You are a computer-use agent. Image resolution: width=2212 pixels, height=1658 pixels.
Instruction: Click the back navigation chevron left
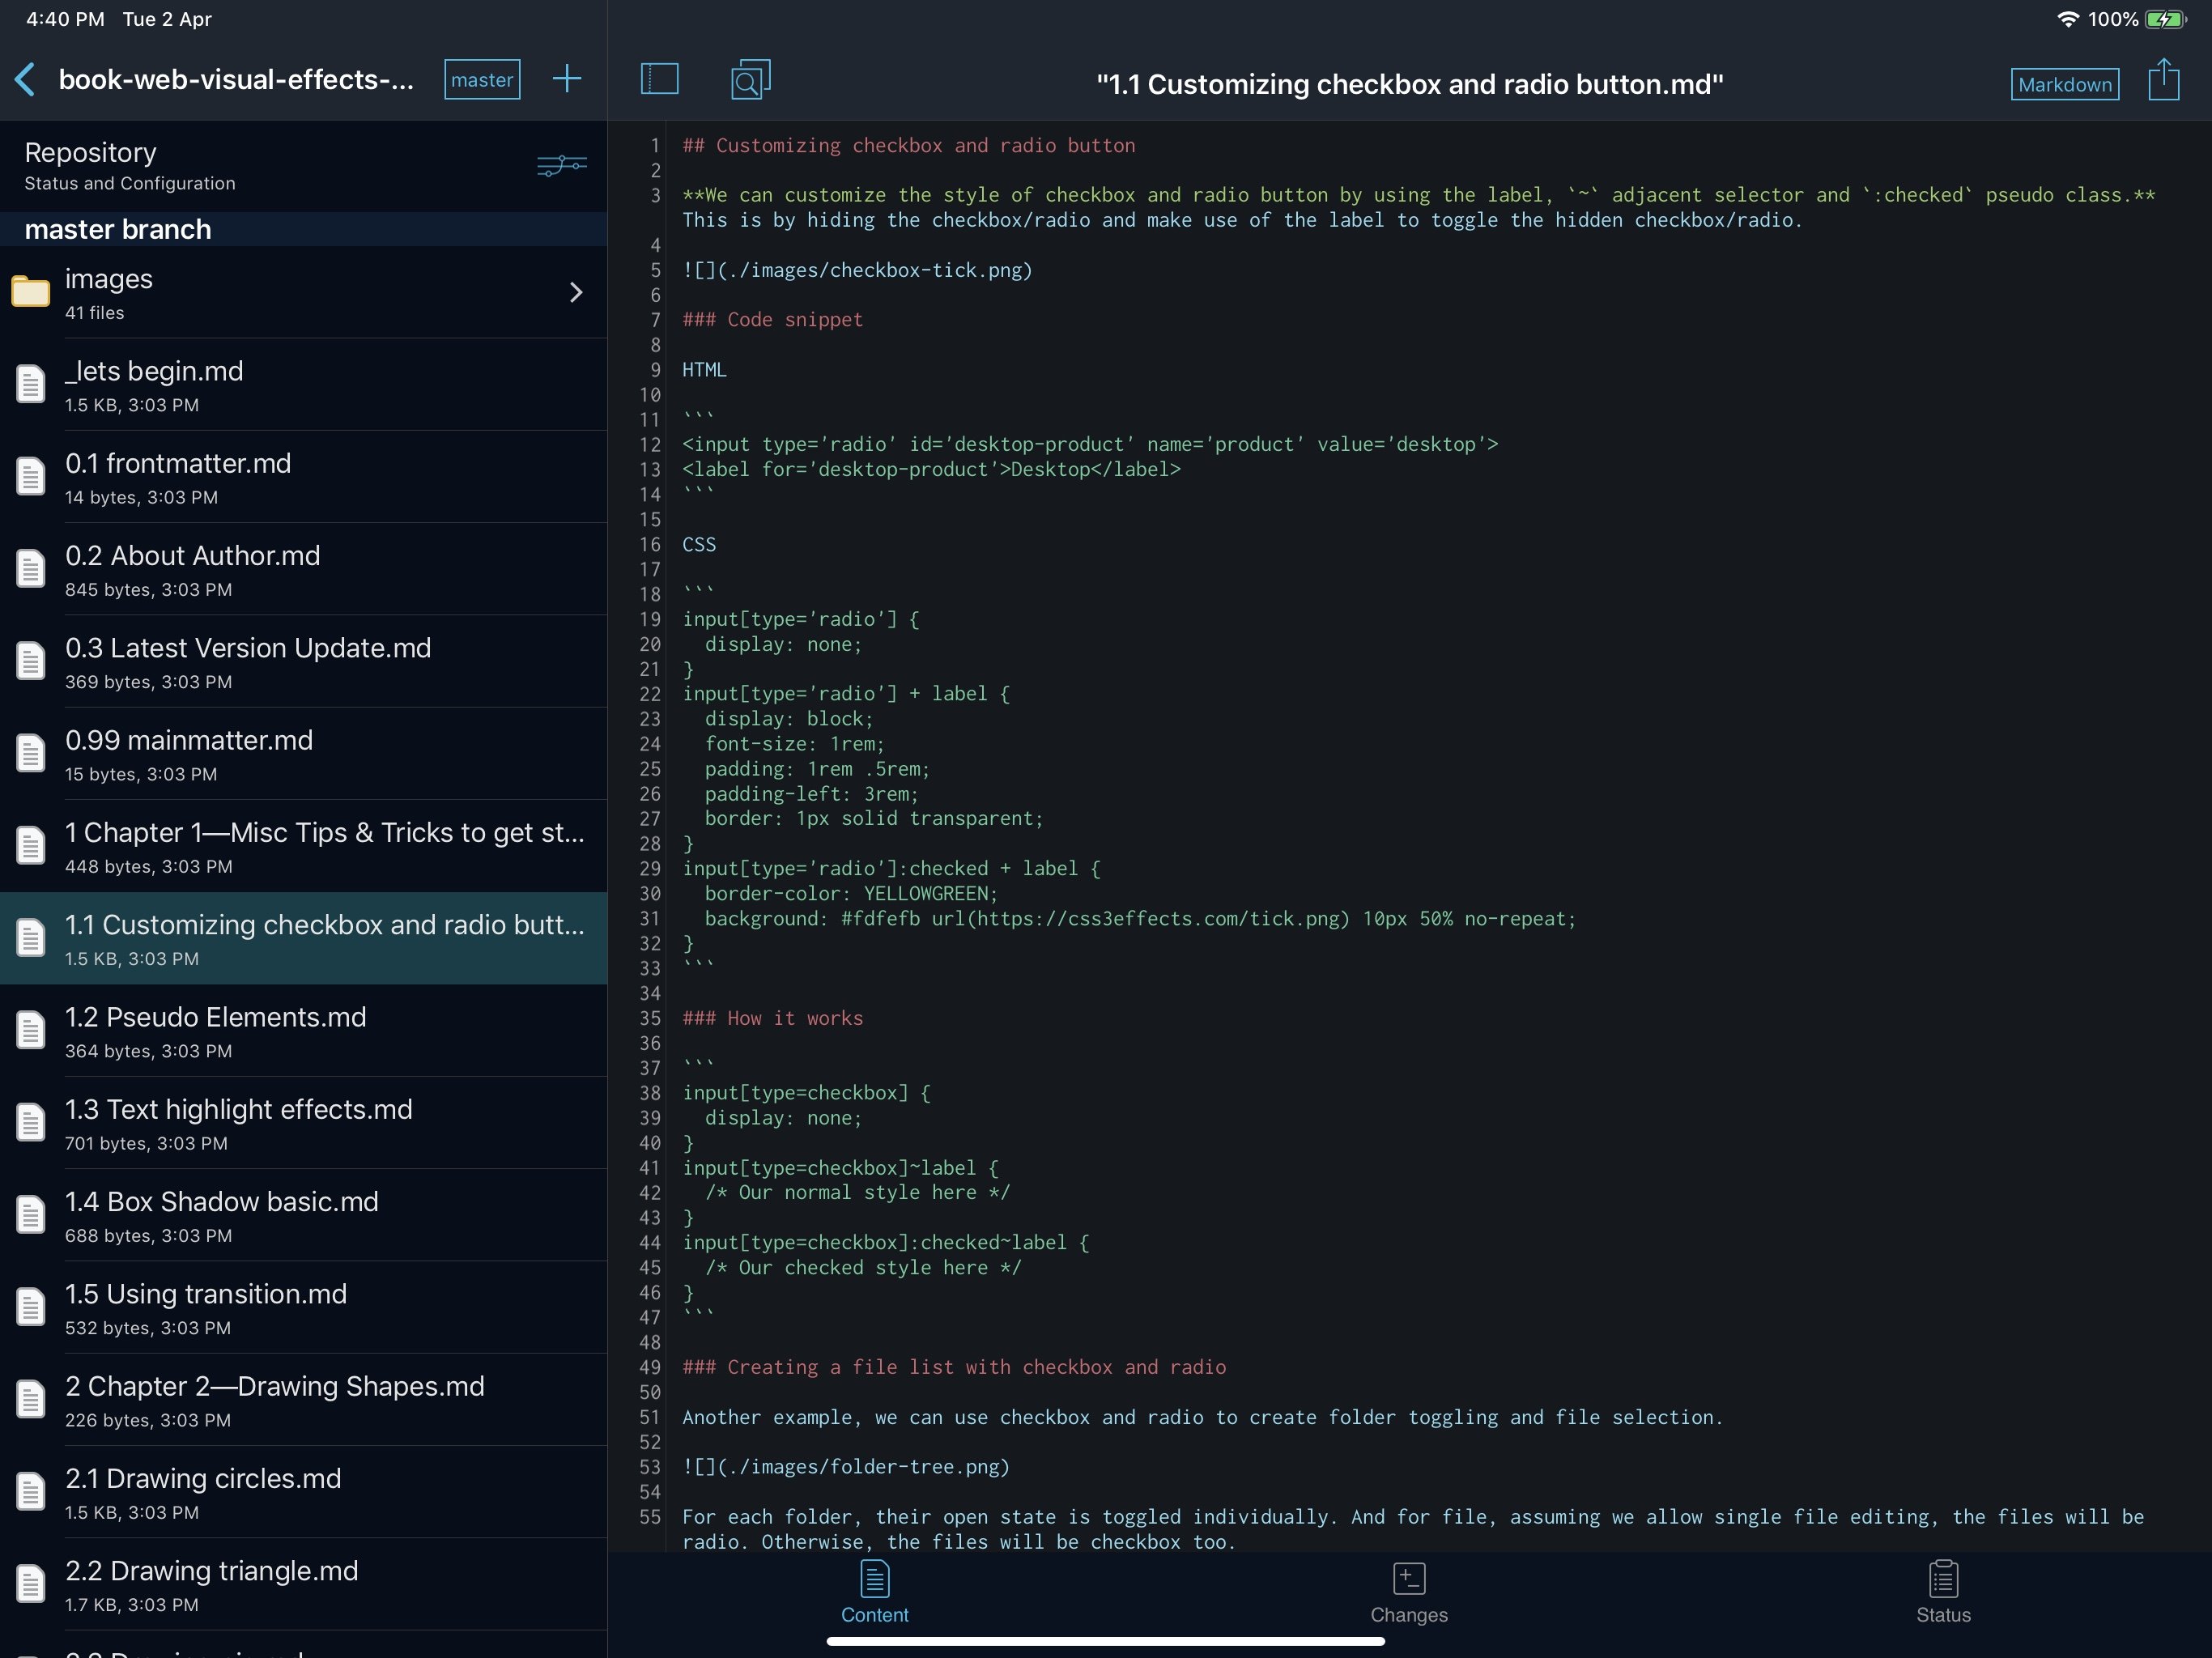(x=26, y=80)
